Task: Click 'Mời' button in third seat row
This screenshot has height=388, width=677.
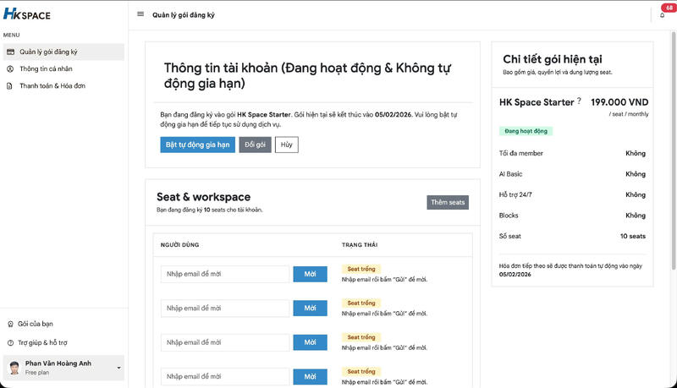Action: click(310, 342)
